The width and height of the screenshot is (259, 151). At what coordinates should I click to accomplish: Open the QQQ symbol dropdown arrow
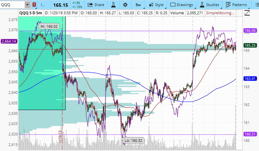(x=28, y=5)
